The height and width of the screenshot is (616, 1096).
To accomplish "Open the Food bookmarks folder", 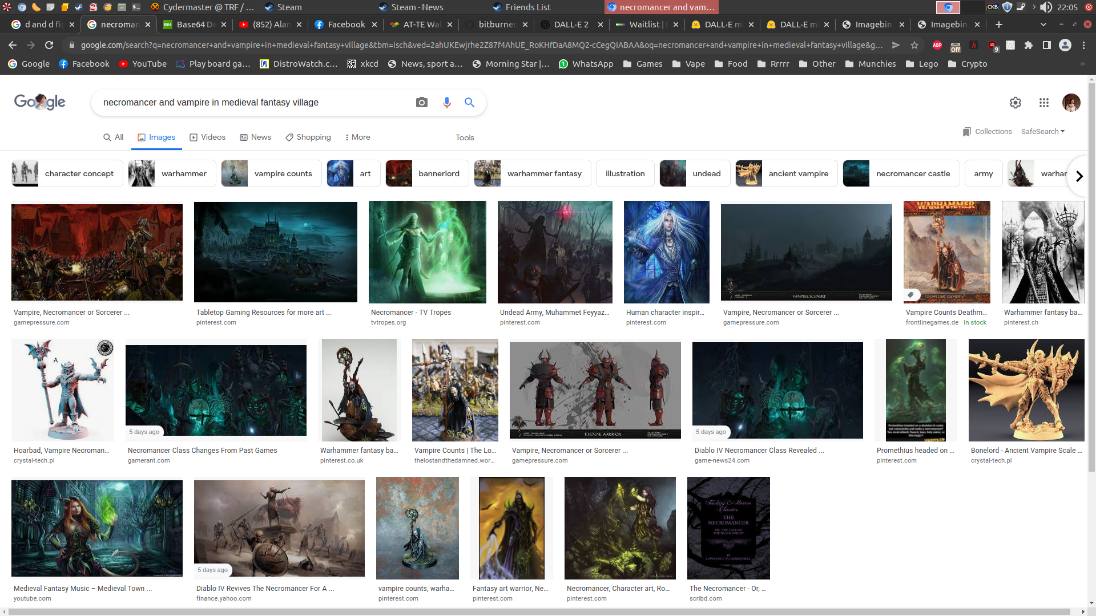I will click(731, 64).
